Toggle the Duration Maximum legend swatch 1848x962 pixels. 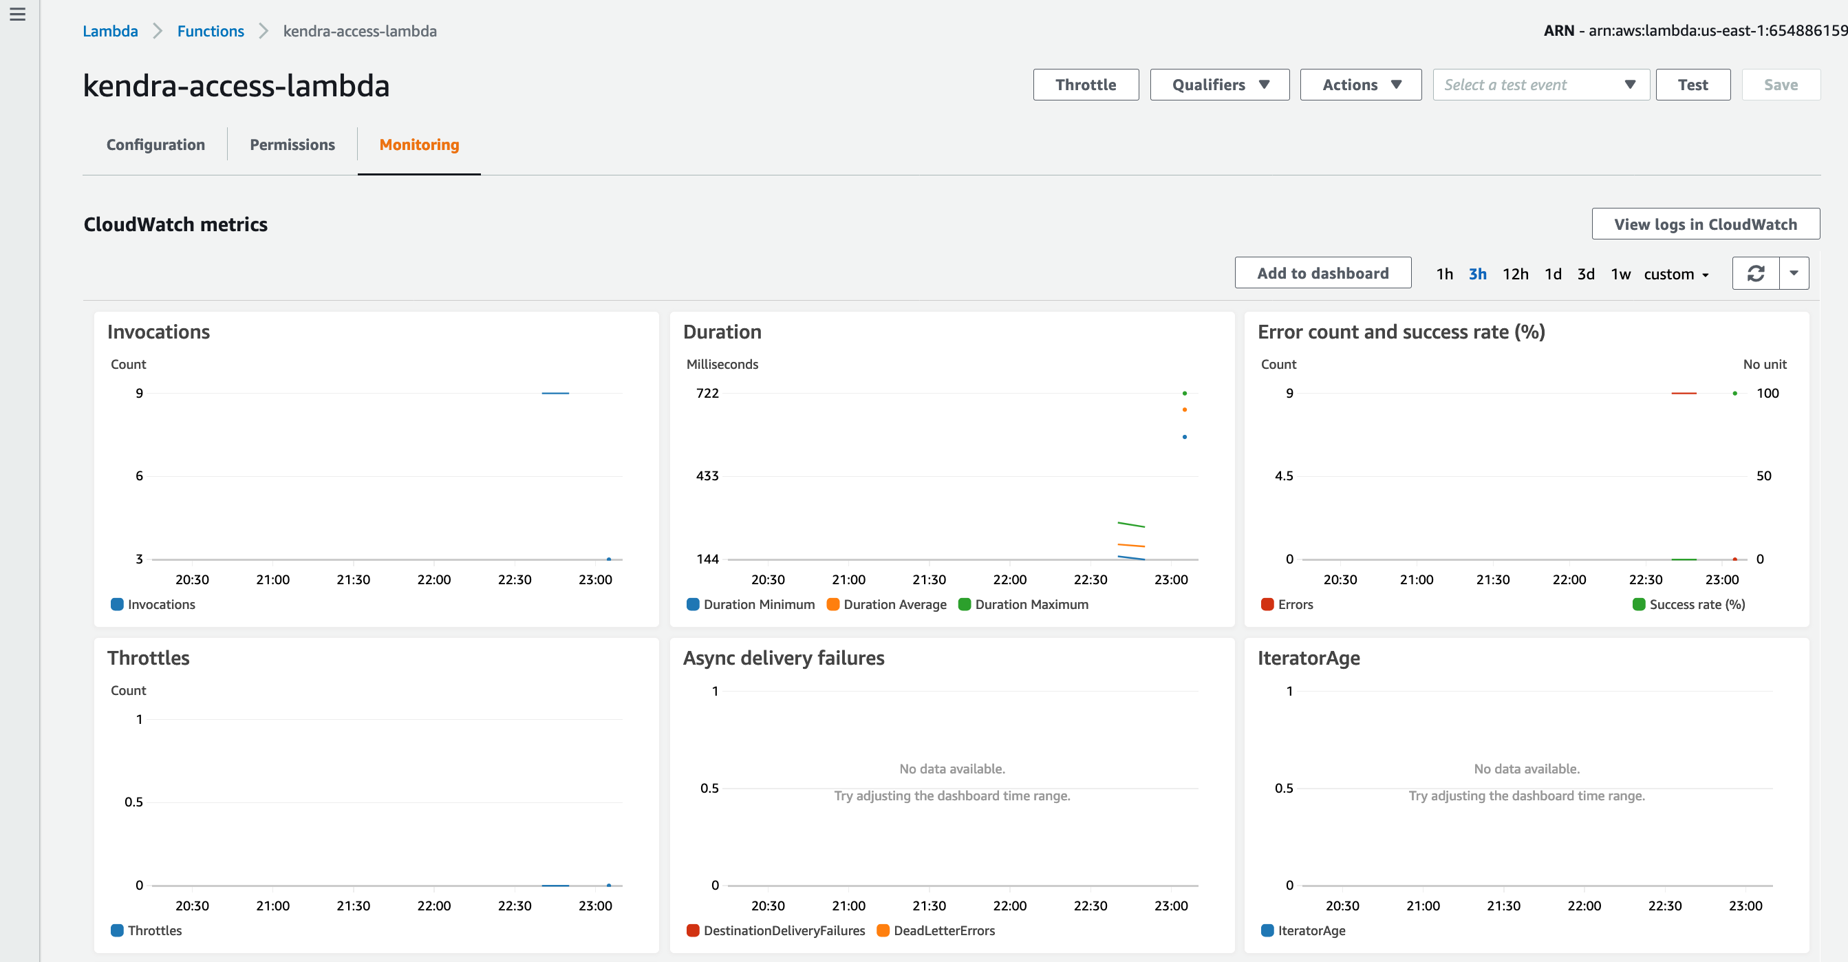pos(964,604)
